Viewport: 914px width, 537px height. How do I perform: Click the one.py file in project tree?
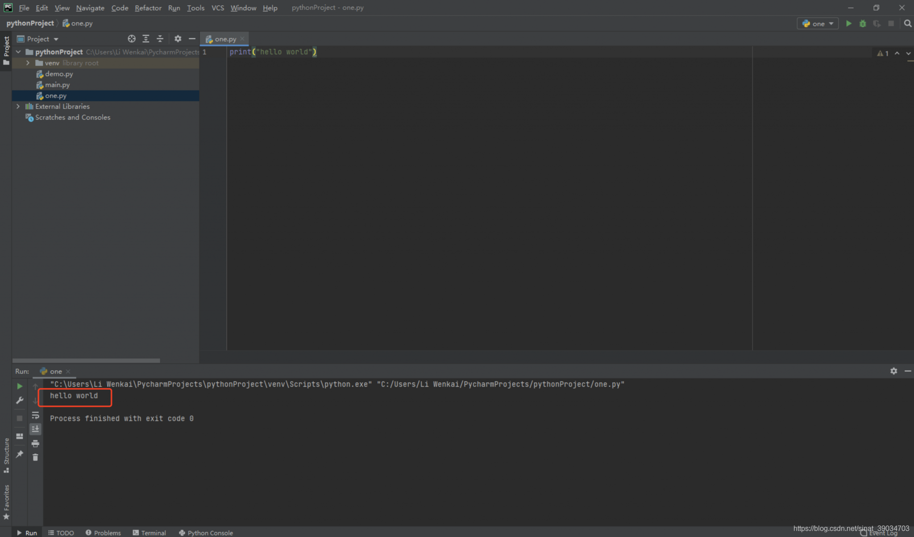click(x=56, y=95)
